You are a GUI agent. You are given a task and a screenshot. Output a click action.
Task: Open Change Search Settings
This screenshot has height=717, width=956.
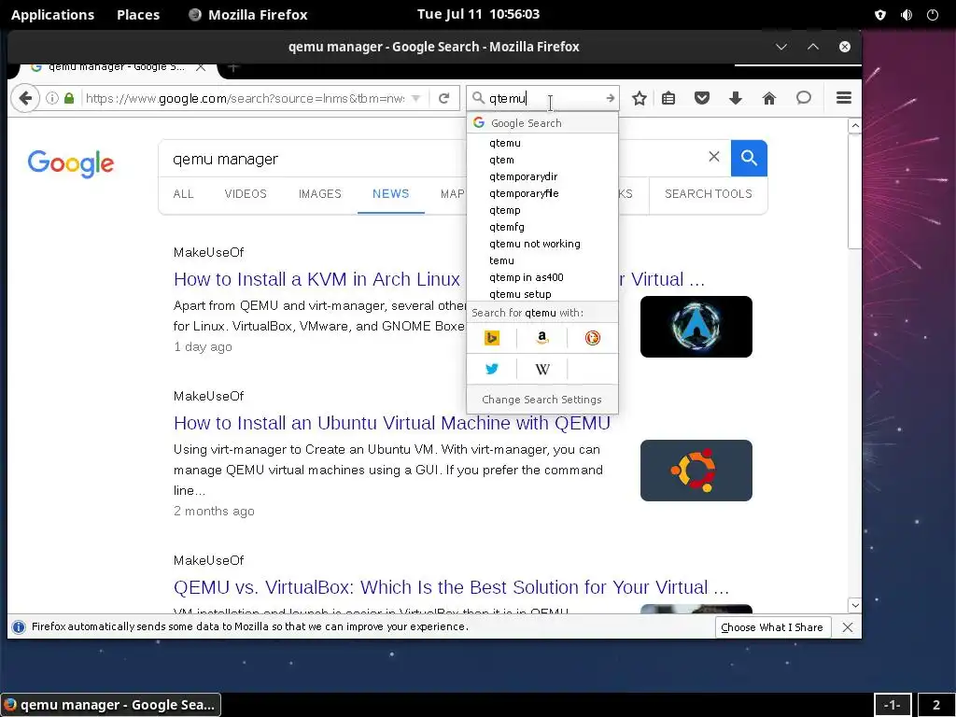coord(542,400)
